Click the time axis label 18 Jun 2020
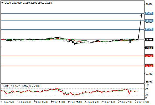155x105 pixels. [7, 102]
